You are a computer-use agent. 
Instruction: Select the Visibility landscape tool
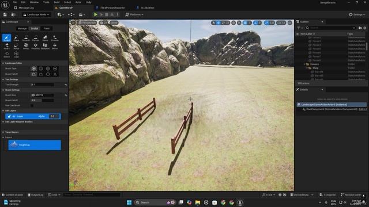pos(36,46)
